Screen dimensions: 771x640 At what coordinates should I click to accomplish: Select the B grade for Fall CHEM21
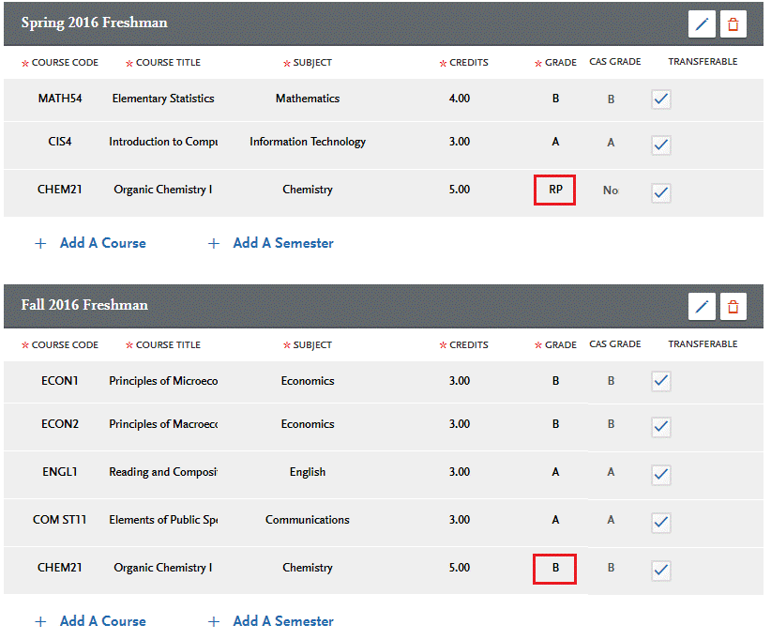click(554, 568)
